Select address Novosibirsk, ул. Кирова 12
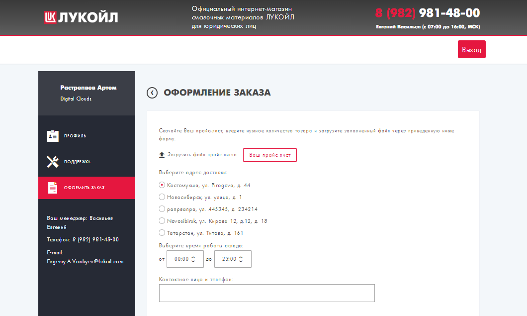This screenshot has width=527, height=316. [162, 221]
